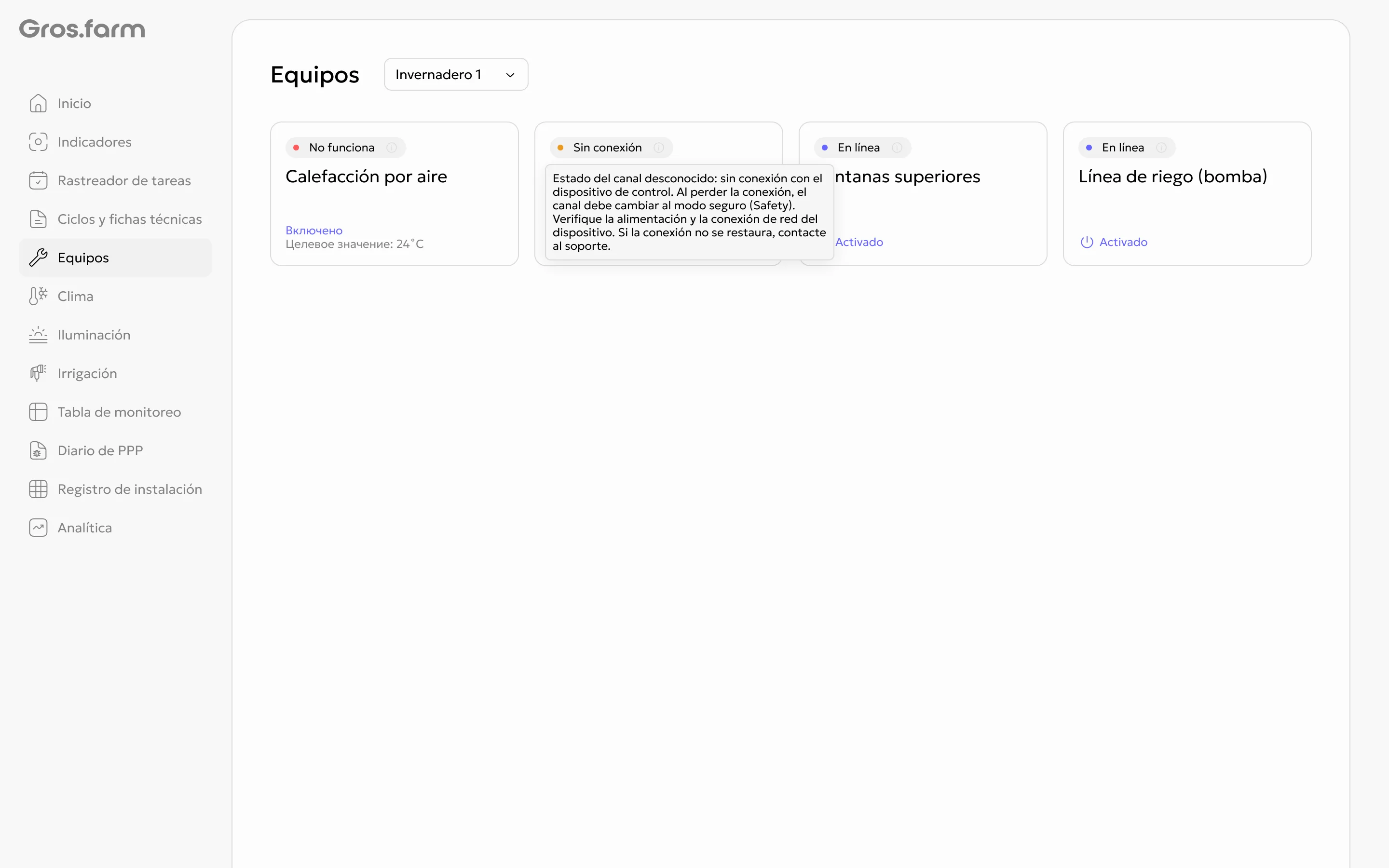Click the Sin conexión status badge
1389x868 pixels.
611,148
